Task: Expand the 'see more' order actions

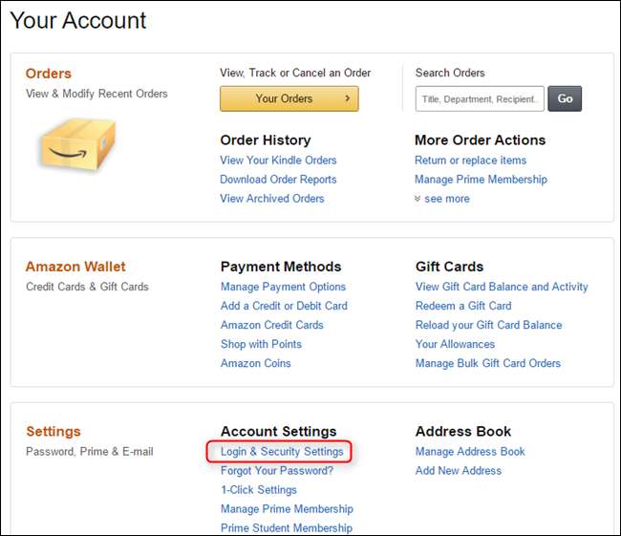Action: pos(442,199)
